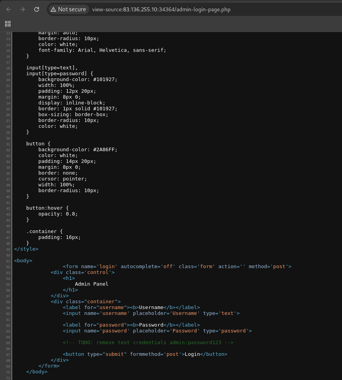Select the background-color #2A86FF declaration

coord(78,150)
